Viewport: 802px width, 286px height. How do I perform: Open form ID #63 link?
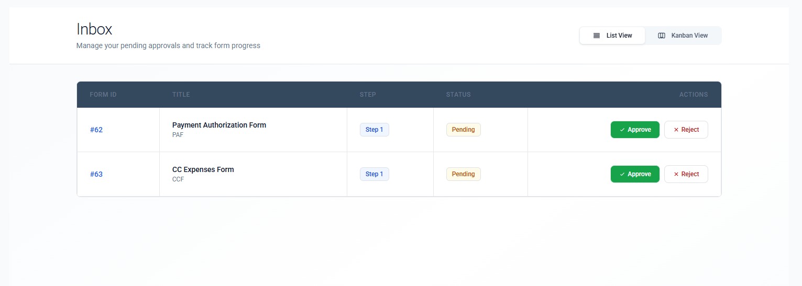pyautogui.click(x=96, y=174)
